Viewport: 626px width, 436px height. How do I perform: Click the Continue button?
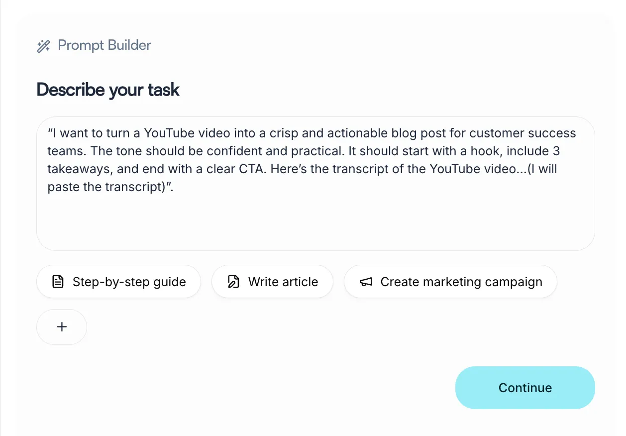(x=525, y=388)
